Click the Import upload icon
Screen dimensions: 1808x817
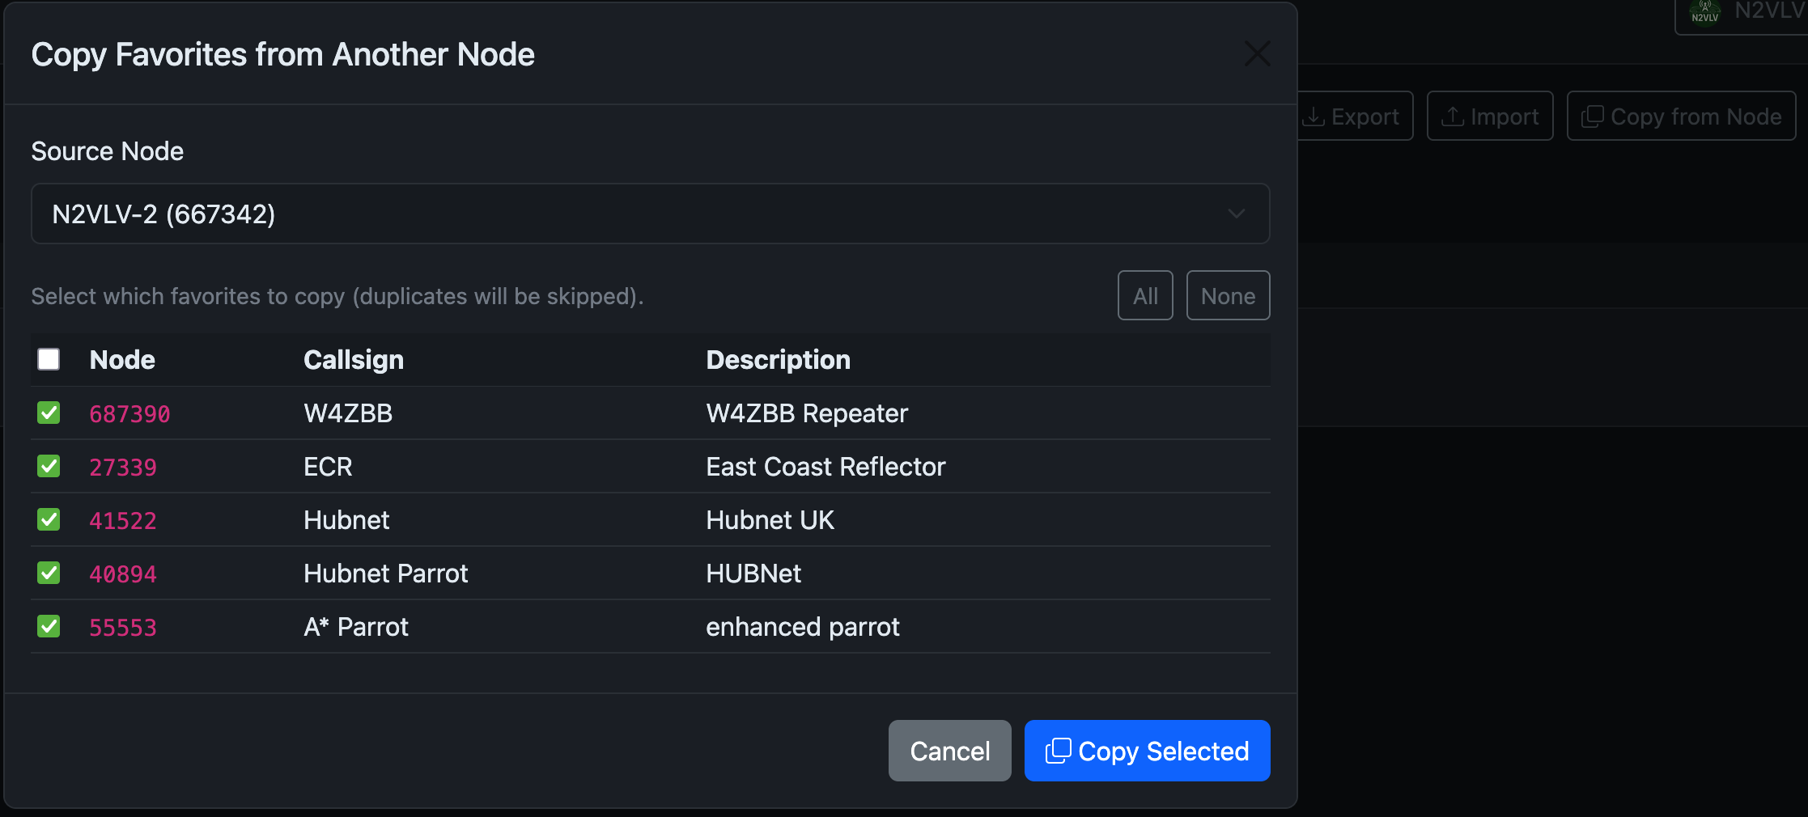pyautogui.click(x=1453, y=116)
